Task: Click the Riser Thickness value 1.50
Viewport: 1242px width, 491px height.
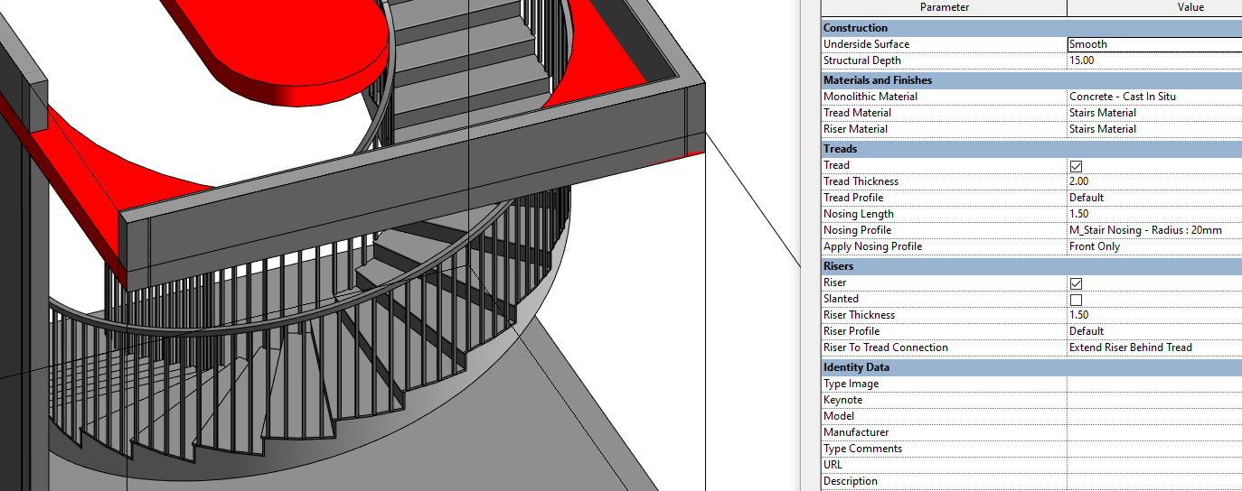Action: [x=1154, y=315]
